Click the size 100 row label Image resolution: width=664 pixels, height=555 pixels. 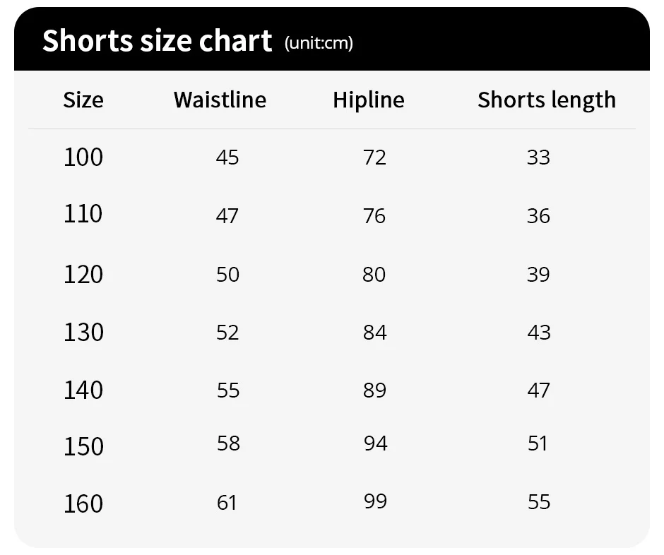click(83, 157)
